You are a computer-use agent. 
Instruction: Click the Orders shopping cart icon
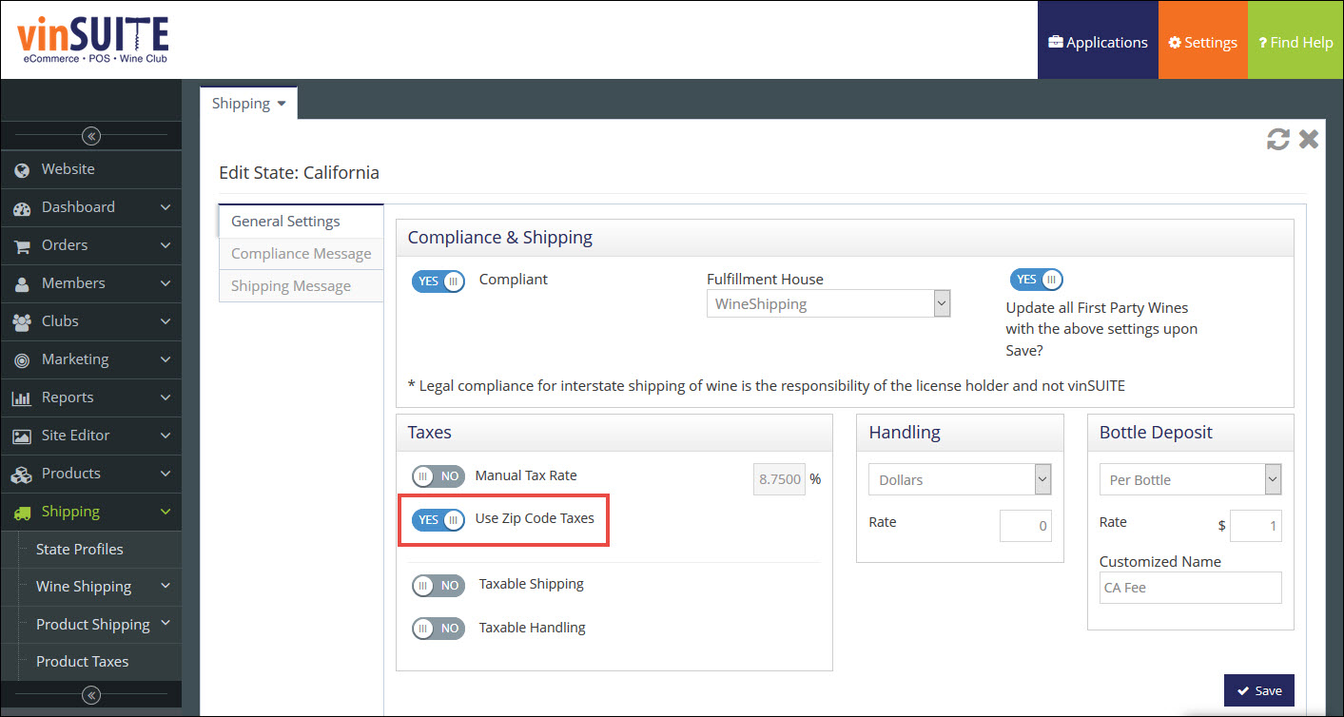(x=22, y=245)
